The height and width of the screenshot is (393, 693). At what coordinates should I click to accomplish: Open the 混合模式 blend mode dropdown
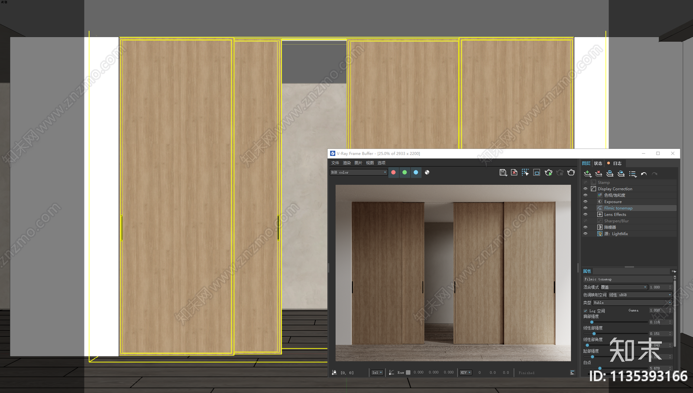coord(624,287)
